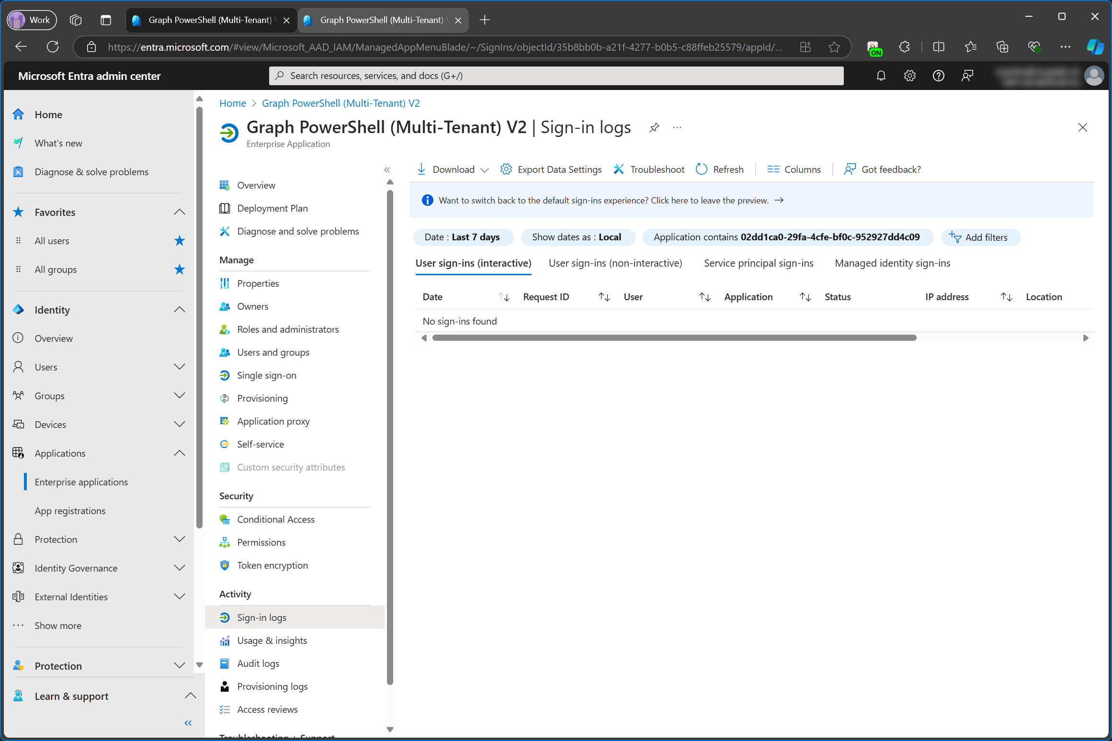Click the search resources input field
The image size is (1112, 741).
556,76
